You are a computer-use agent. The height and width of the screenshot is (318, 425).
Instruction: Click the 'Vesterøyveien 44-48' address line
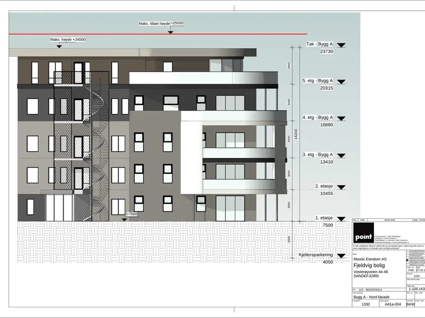coord(370,272)
